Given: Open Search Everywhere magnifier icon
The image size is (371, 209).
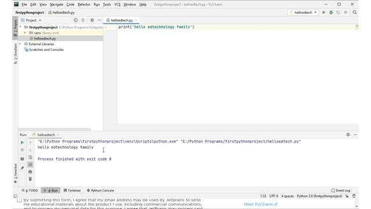Looking at the screenshot, I should click(354, 12).
